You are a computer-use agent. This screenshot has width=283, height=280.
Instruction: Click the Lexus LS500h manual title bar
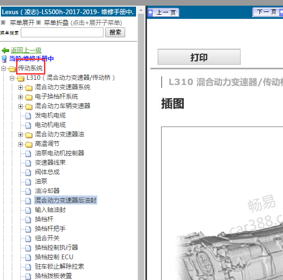(x=68, y=12)
